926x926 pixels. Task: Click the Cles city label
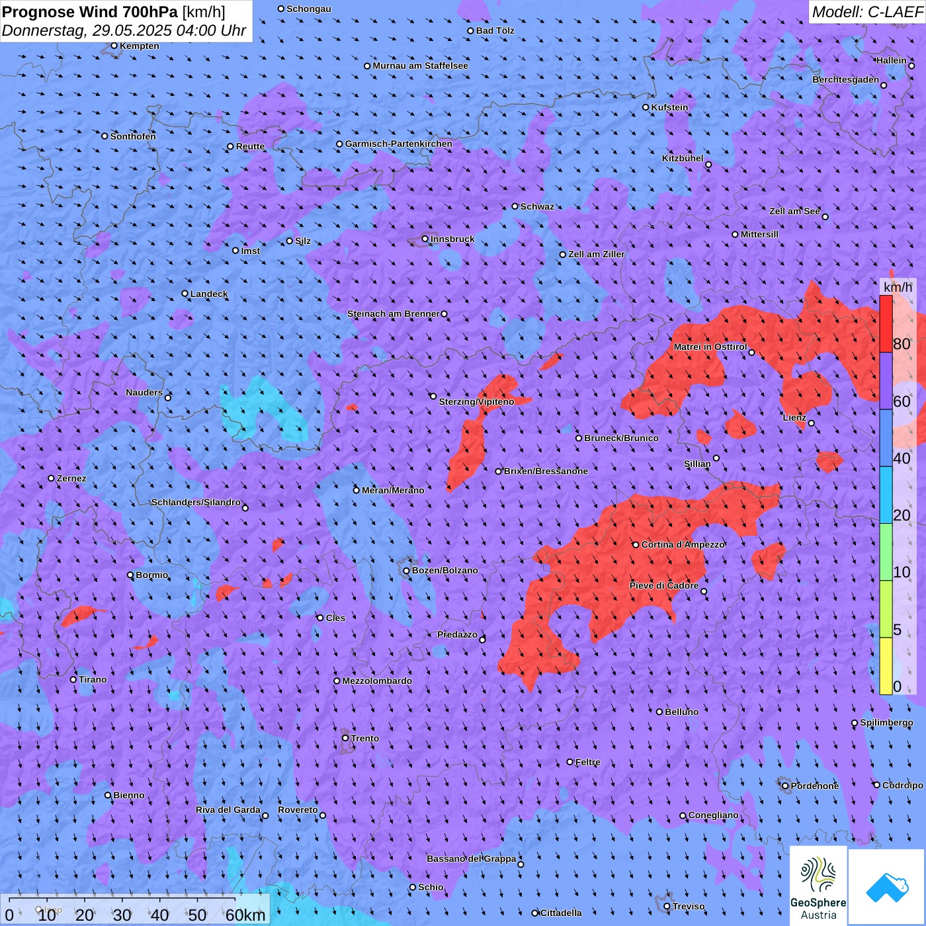tap(335, 618)
